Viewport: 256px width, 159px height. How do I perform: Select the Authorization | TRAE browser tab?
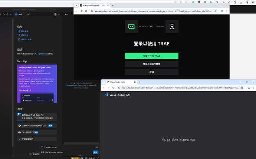[94, 6]
